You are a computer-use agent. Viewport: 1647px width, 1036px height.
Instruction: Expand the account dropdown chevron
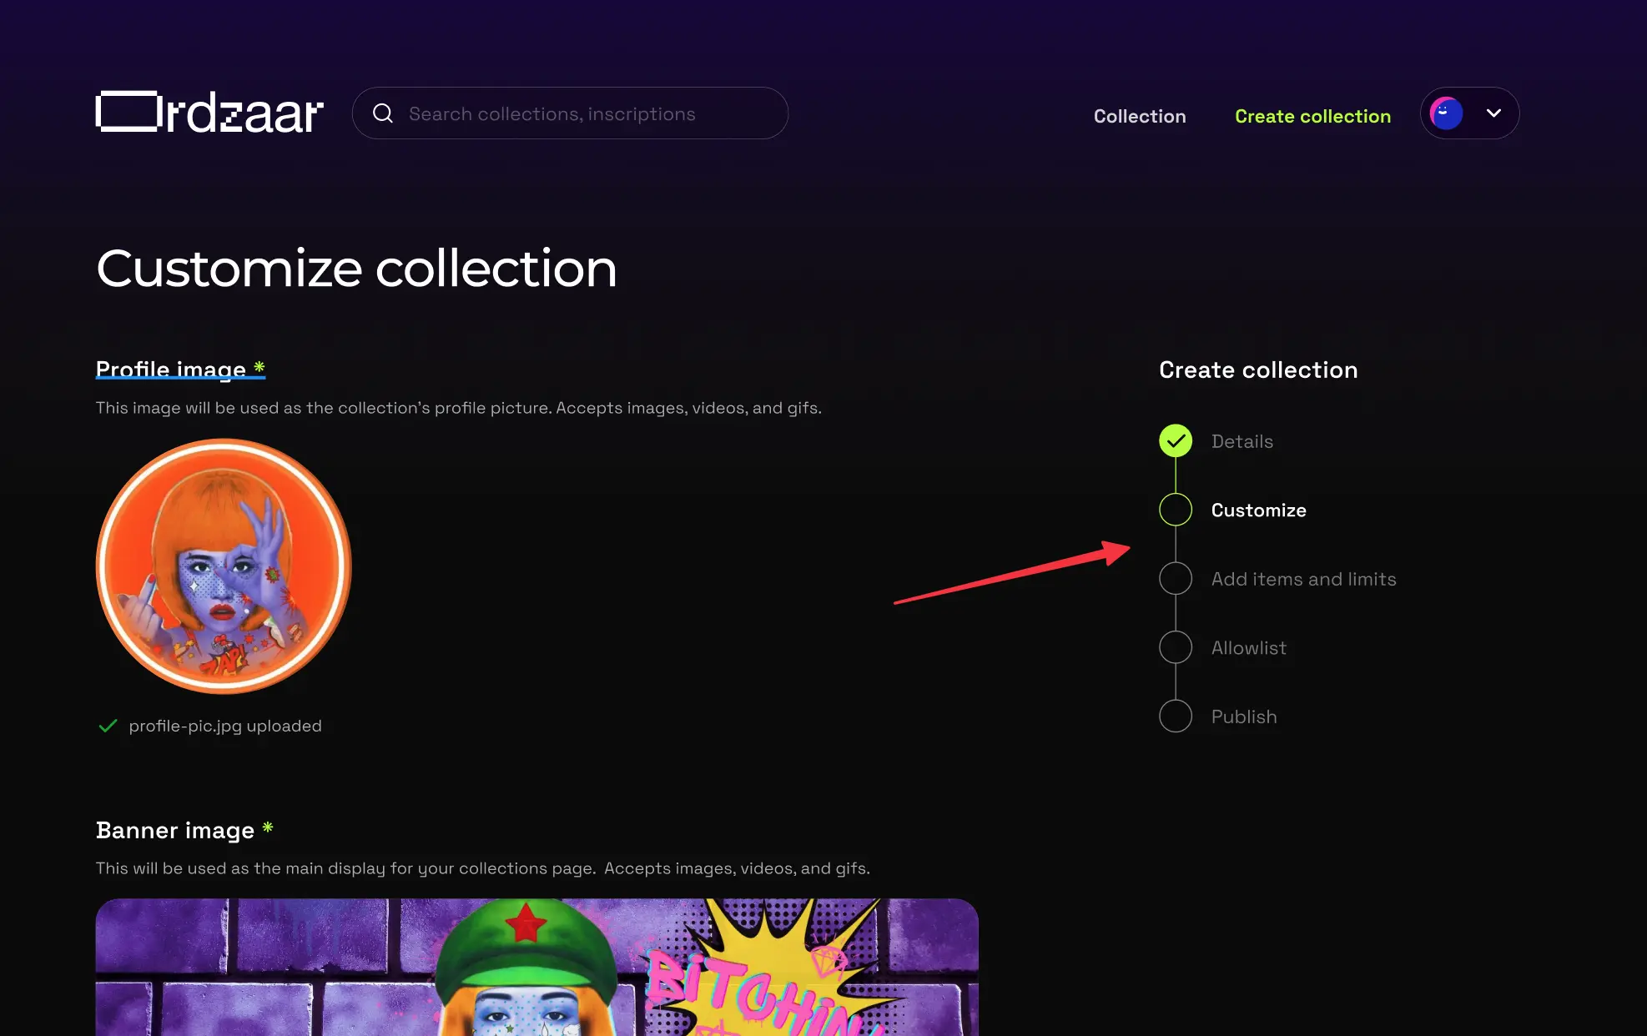point(1493,113)
